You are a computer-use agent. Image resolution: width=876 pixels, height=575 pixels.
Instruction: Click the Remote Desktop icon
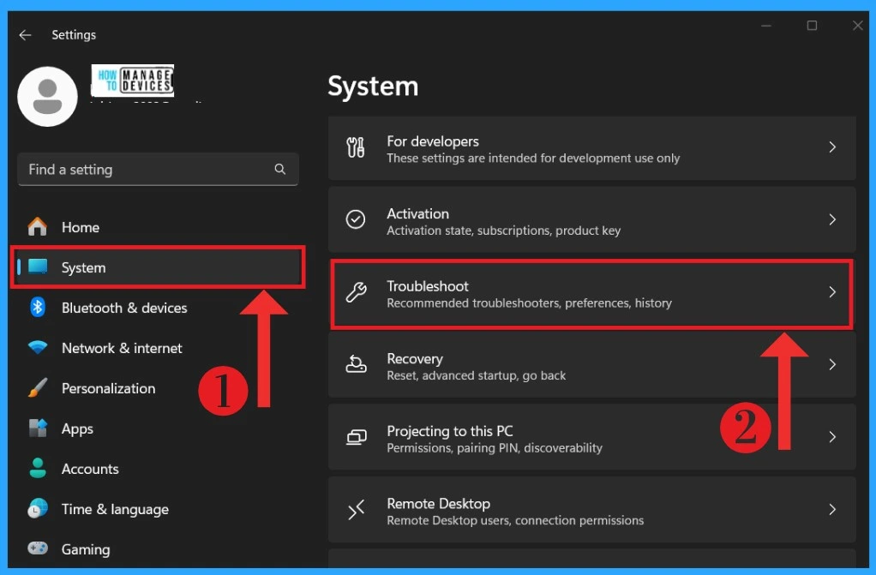[356, 511]
